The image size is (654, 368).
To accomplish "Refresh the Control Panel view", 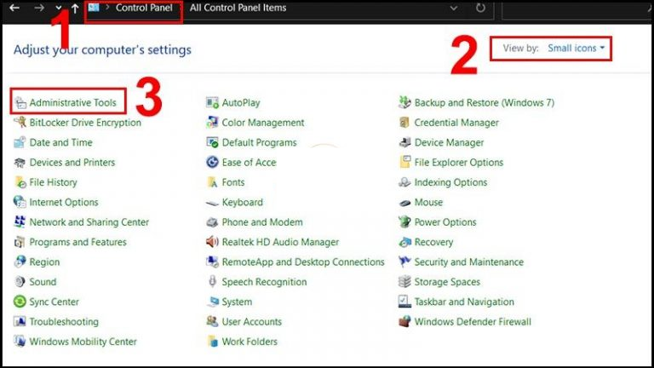I will (x=480, y=8).
